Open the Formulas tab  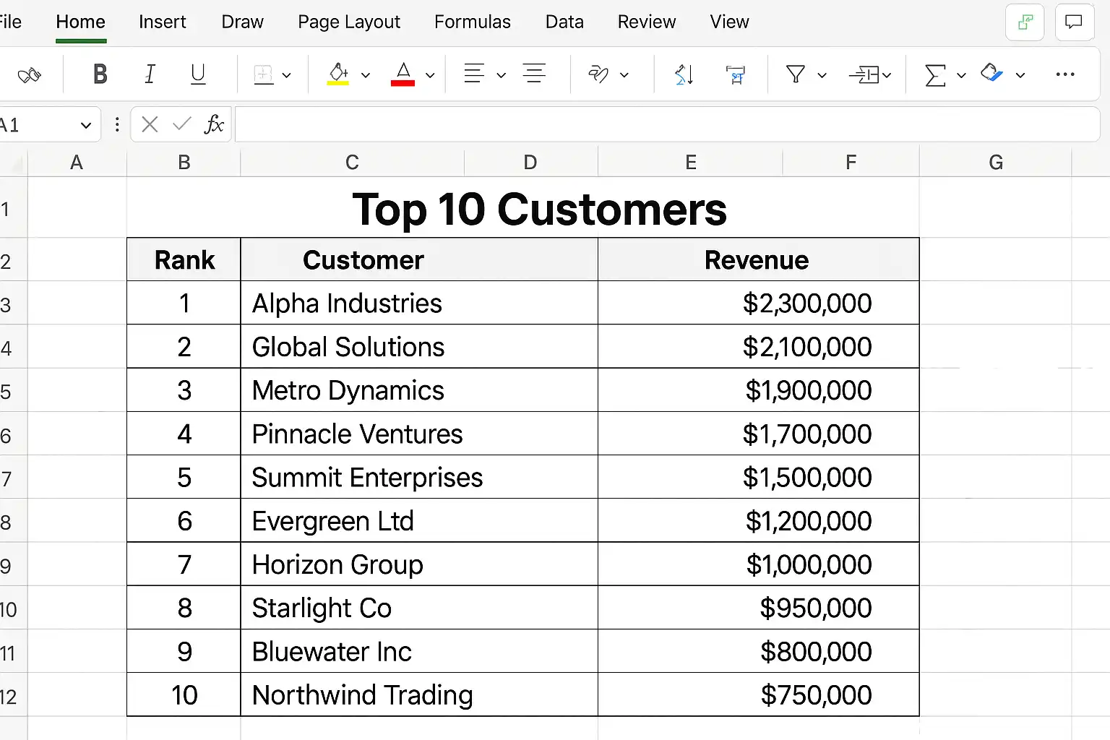[472, 22]
